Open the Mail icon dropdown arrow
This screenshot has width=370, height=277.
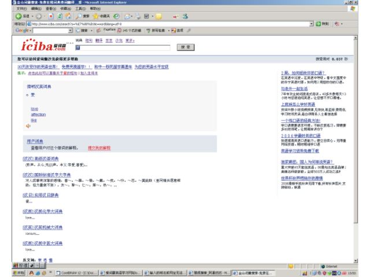pos(132,16)
